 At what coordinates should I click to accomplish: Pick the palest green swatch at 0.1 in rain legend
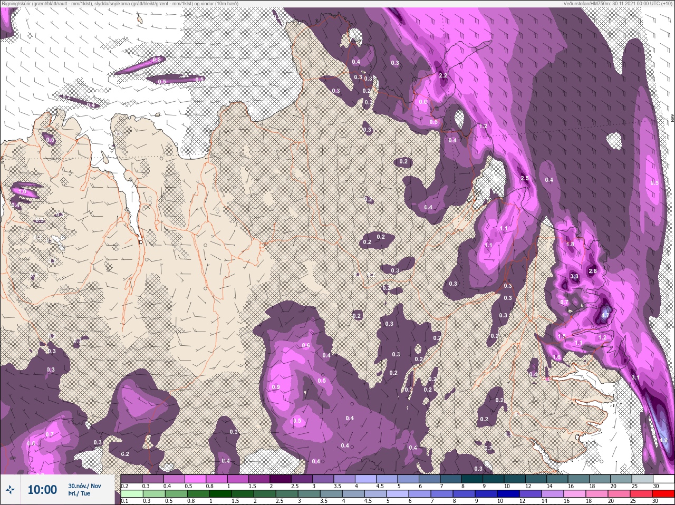coord(132,494)
